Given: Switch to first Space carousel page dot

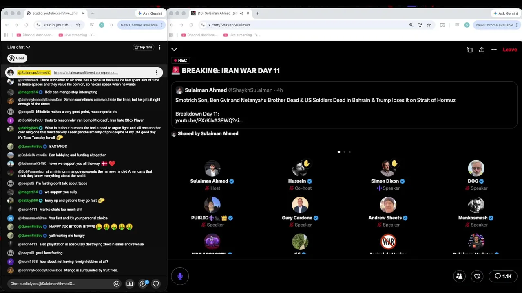Looking at the screenshot, I should point(339,152).
